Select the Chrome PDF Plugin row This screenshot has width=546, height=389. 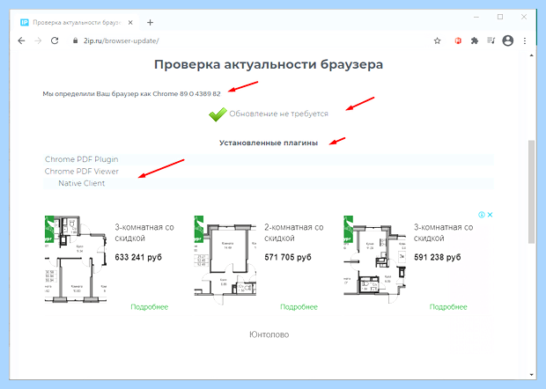[269, 159]
